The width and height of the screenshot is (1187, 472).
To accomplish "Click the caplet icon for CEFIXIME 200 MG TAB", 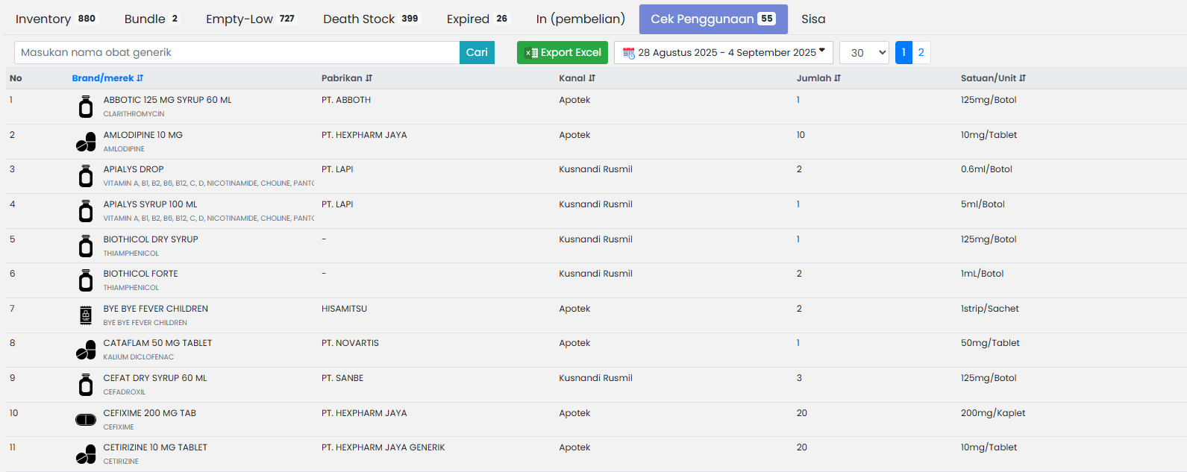I will click(86, 420).
